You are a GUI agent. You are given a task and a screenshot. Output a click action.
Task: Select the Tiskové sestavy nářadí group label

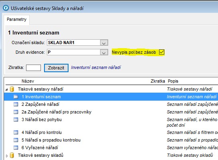(x=40, y=89)
